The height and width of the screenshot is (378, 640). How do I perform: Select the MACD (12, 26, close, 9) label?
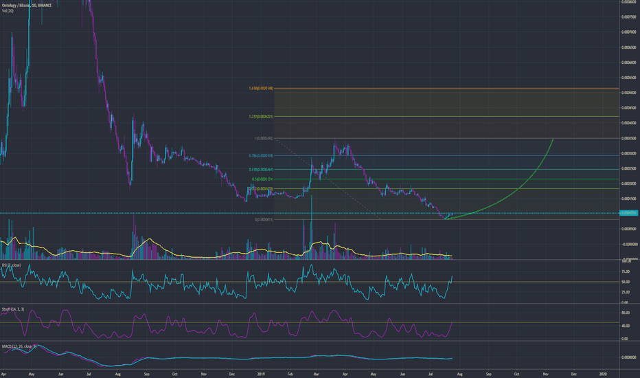coord(19,346)
